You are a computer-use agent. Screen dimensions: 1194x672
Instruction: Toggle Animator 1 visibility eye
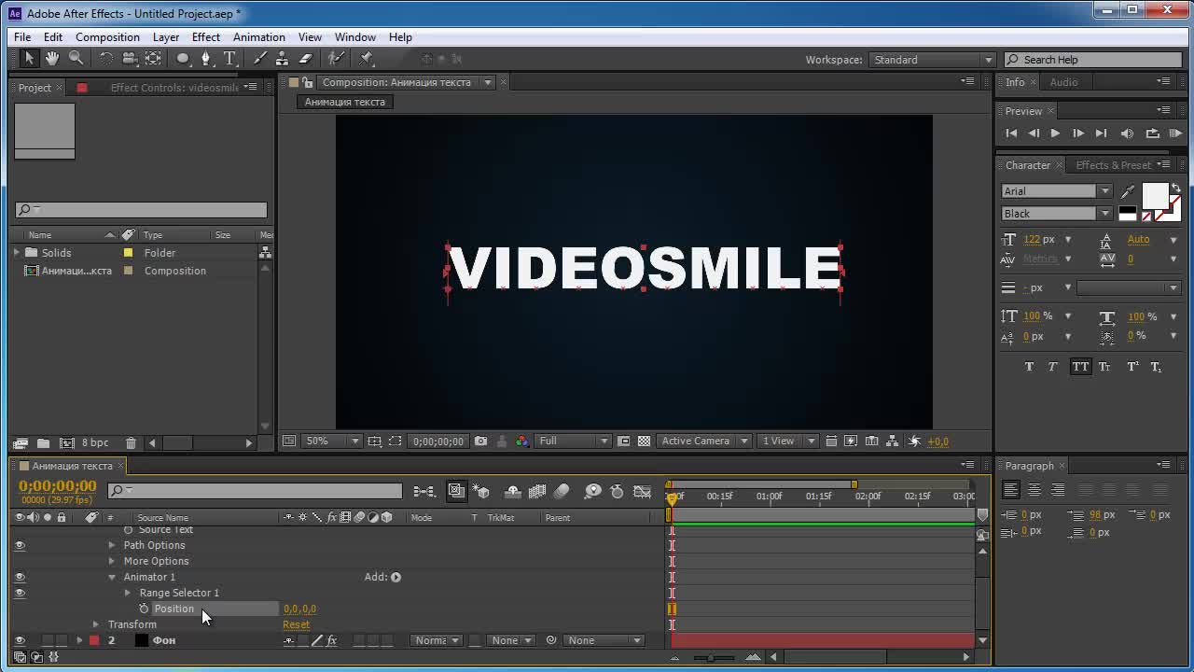click(x=20, y=577)
